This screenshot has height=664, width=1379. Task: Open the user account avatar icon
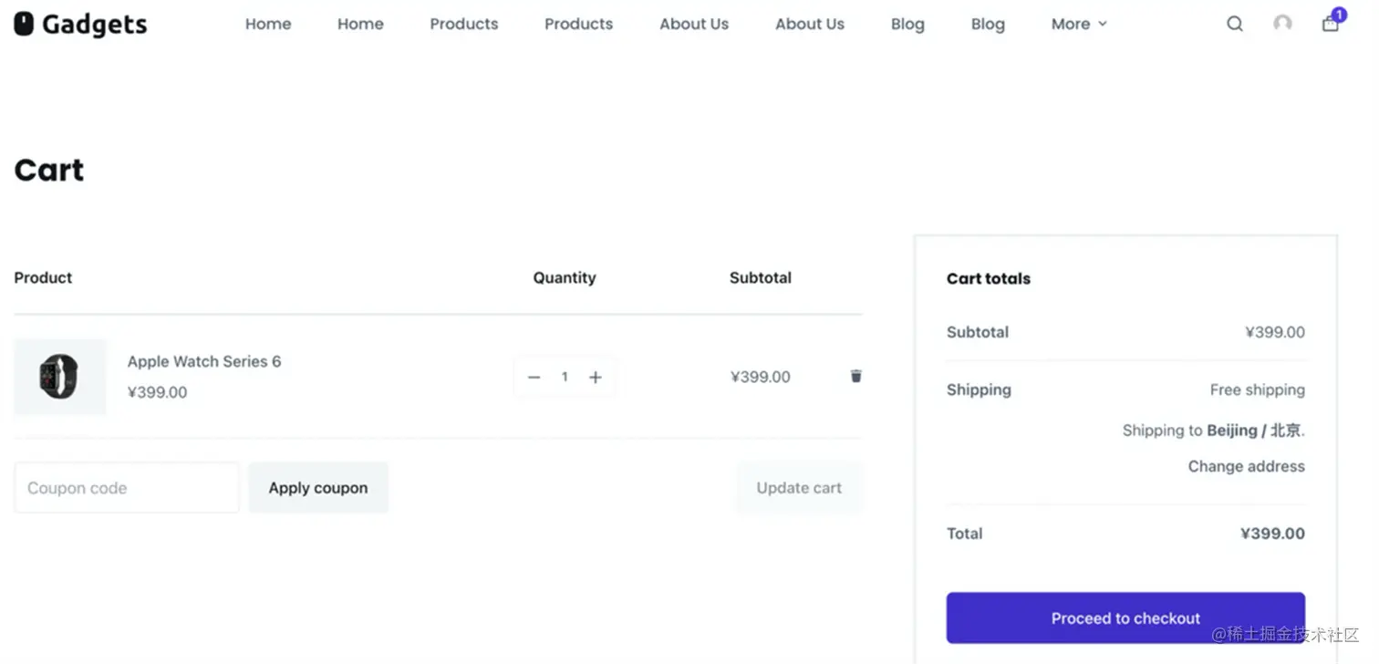[x=1282, y=24]
